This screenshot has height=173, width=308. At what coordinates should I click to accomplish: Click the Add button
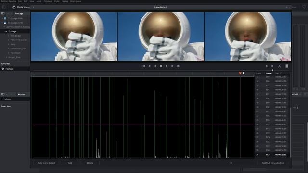pyautogui.click(x=70, y=163)
